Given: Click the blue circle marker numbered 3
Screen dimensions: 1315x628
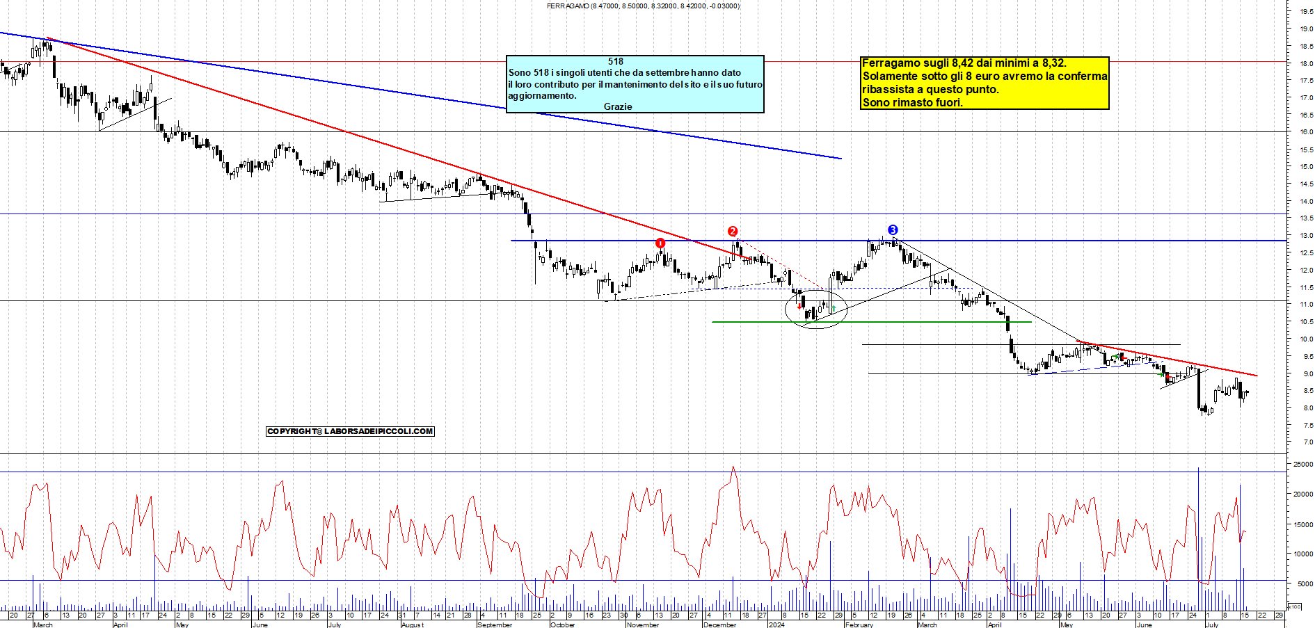Looking at the screenshot, I should point(893,230).
